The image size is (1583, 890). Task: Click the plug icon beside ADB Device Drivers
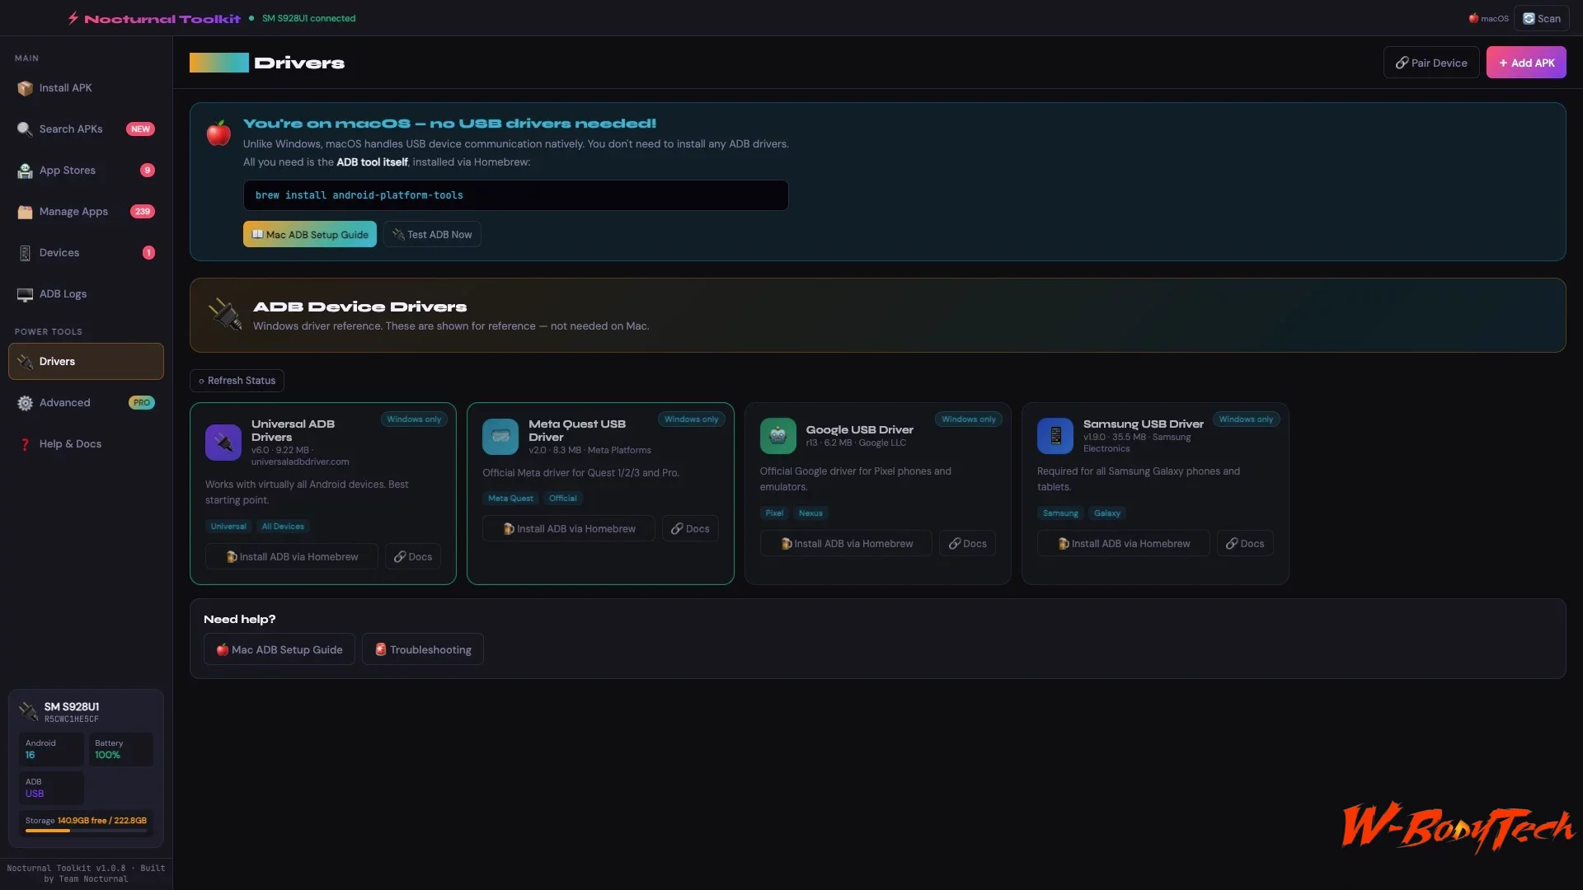coord(225,315)
